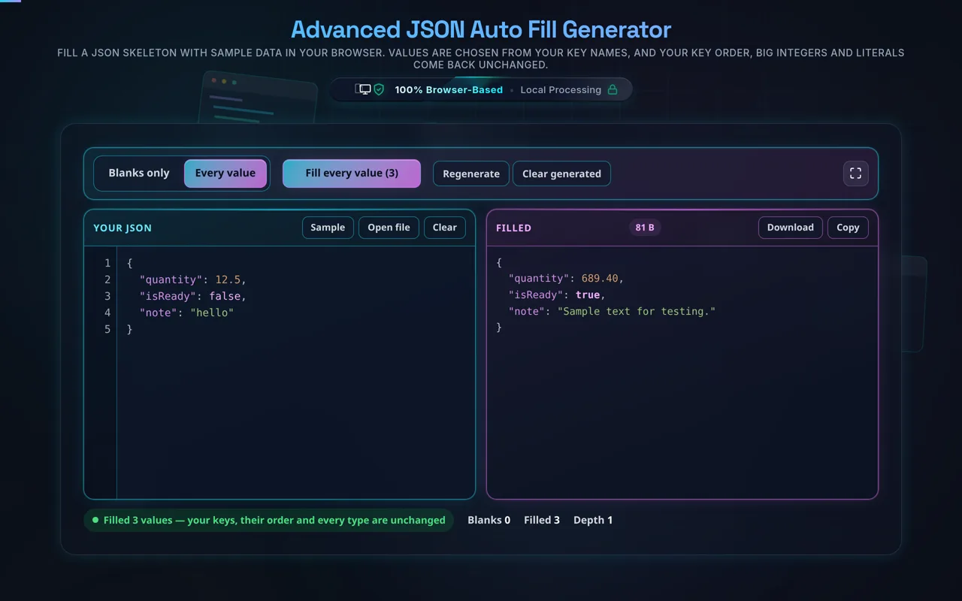The height and width of the screenshot is (601, 962).
Task: Click the "quantity": 12.5 line in the input
Action: tap(193, 279)
